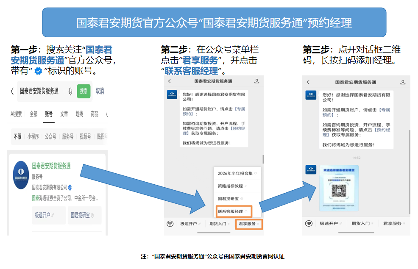This screenshot has height=269, width=418.
Task: Select the 小程序 filter chip
Action: point(33,137)
